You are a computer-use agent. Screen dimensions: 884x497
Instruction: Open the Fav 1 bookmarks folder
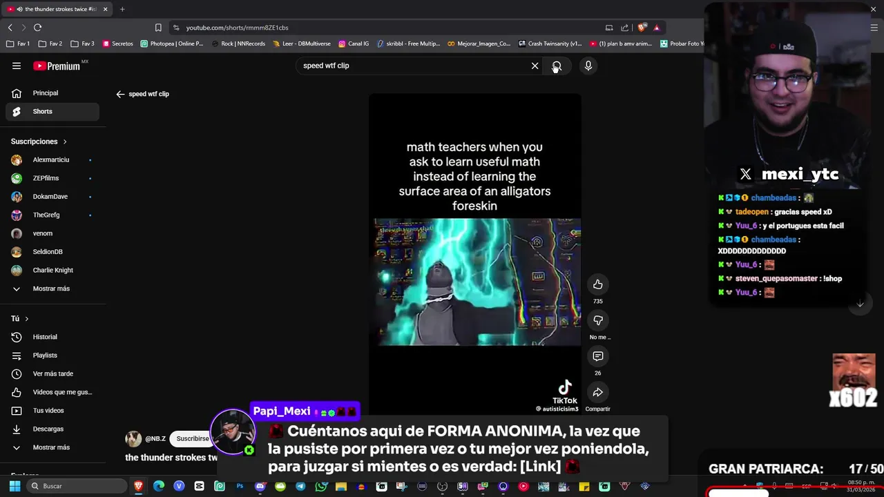[x=18, y=43]
